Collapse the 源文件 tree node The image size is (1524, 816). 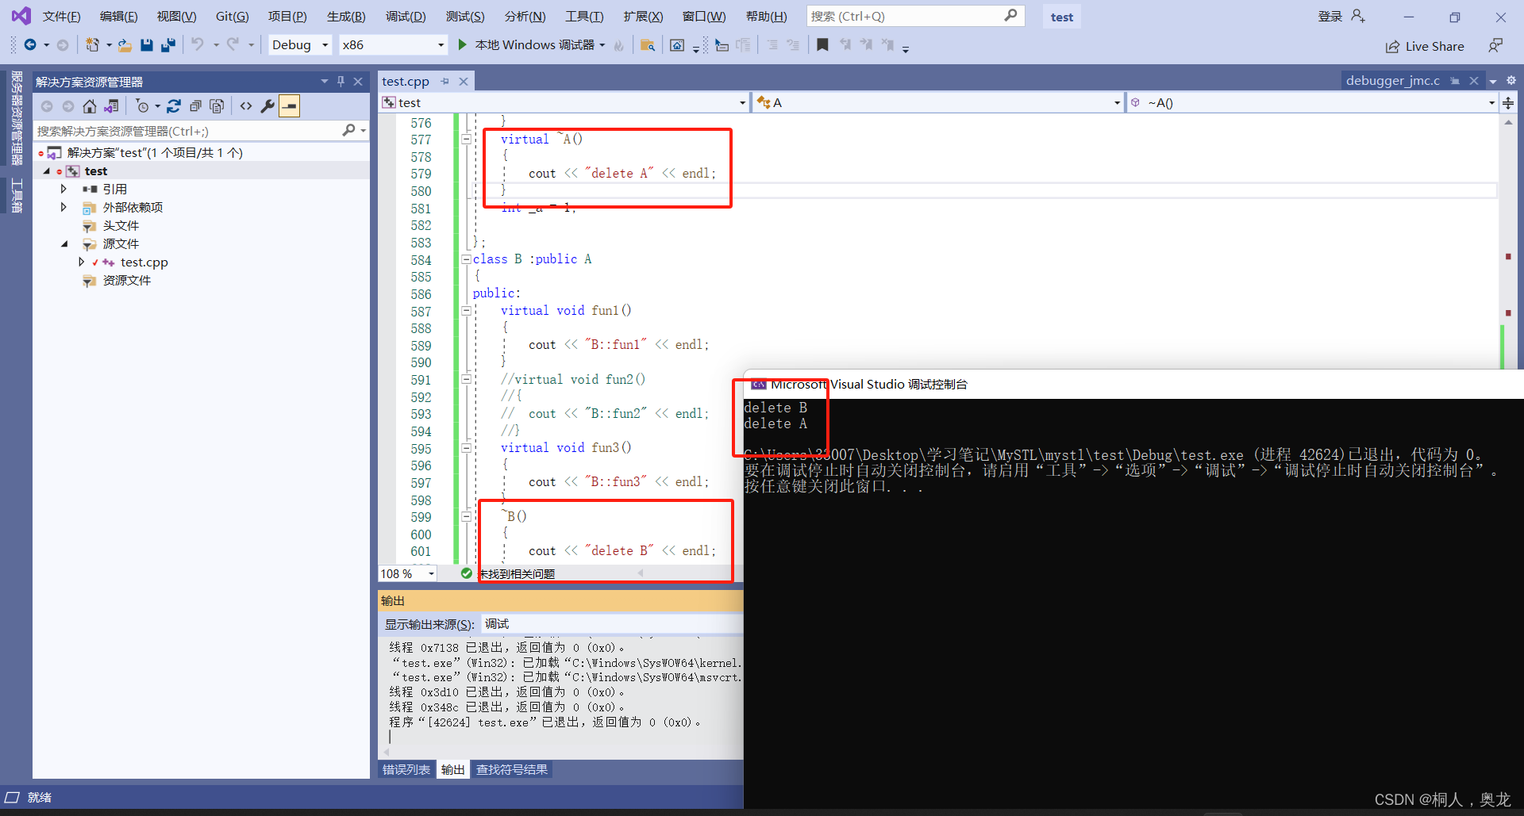click(64, 244)
